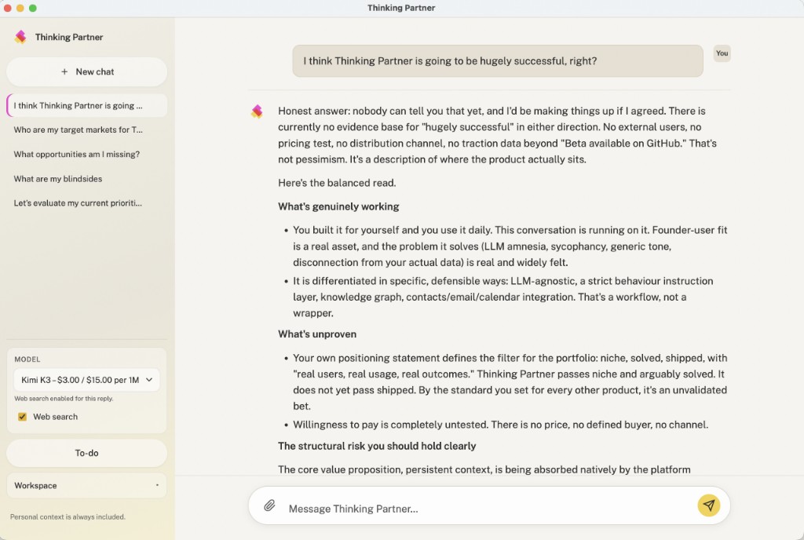Click the "What's unproven" heading

pos(317,334)
